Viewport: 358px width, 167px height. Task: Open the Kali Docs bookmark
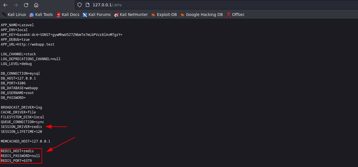point(68,15)
